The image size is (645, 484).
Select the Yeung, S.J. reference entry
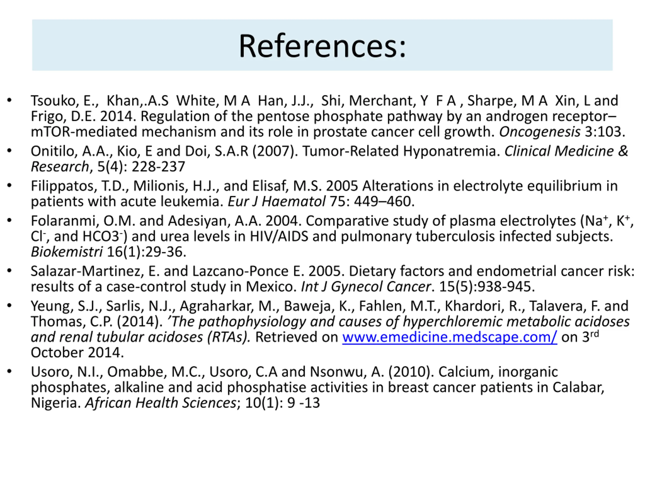330,329
